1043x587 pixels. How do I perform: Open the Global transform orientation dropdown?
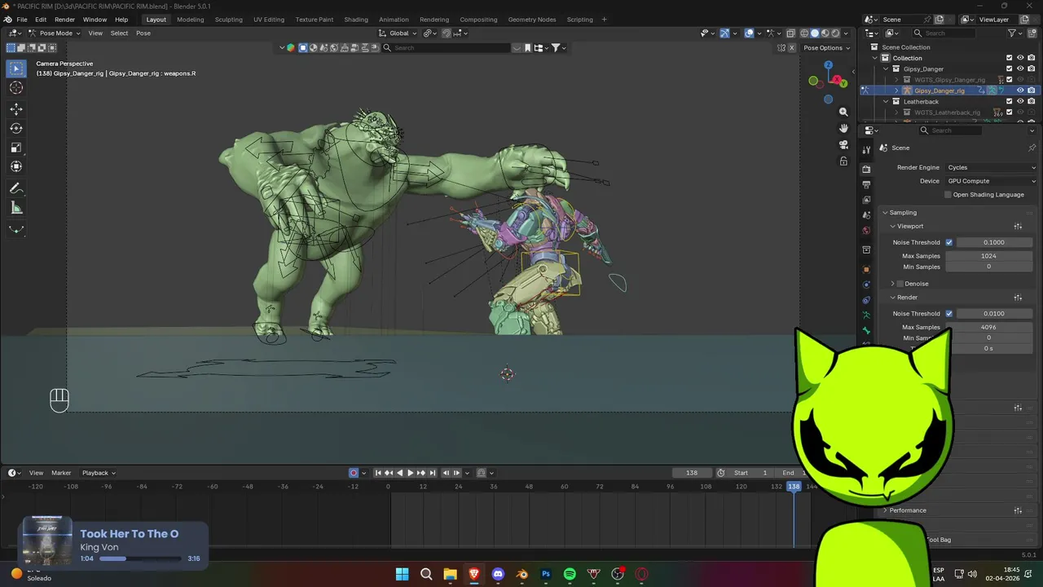[x=398, y=33]
